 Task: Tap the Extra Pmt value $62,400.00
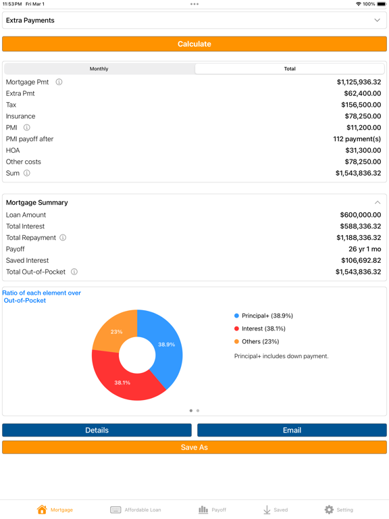tap(363, 93)
